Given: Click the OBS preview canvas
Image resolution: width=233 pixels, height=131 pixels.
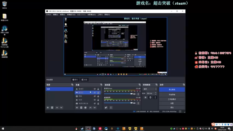Looking at the screenshot, I should pyautogui.click(x=115, y=46).
